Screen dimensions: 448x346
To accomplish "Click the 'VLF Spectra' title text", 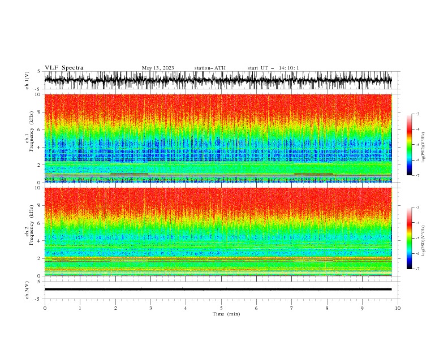I will (64, 68).
